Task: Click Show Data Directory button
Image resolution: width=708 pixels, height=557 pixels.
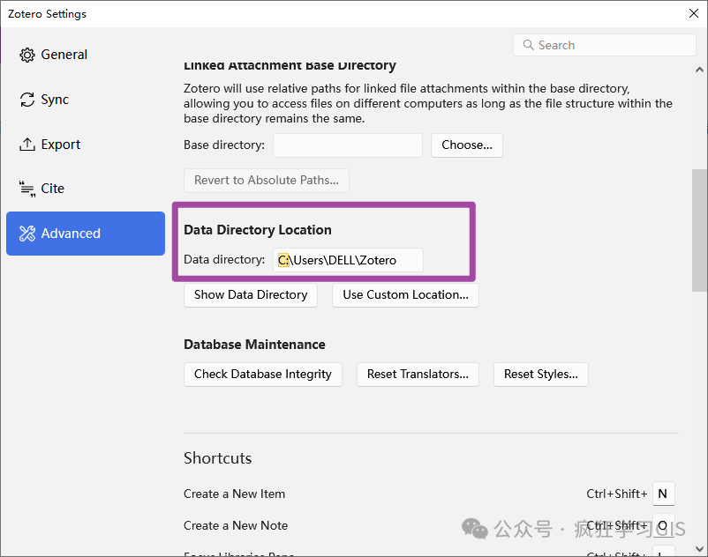Action: [251, 295]
